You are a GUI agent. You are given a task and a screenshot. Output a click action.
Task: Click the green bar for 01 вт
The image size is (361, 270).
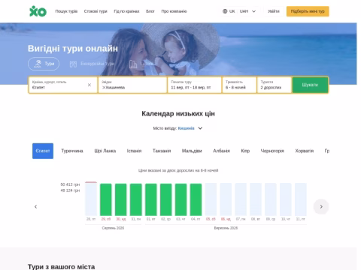(x=151, y=199)
